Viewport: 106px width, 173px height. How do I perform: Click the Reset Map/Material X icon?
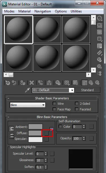[x=32, y=83]
